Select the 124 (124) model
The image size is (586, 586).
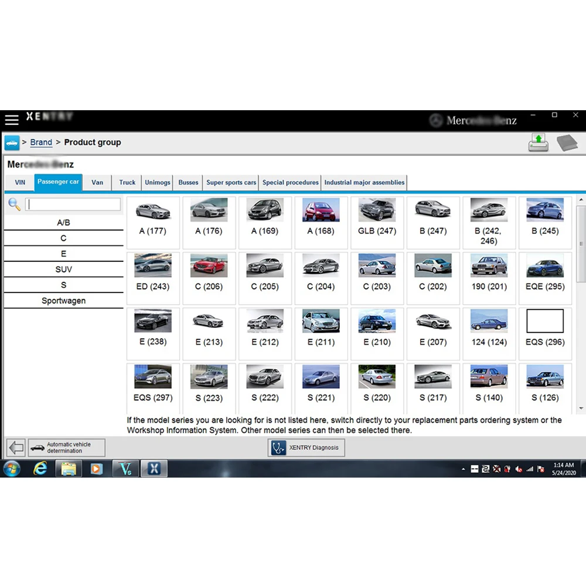489,334
